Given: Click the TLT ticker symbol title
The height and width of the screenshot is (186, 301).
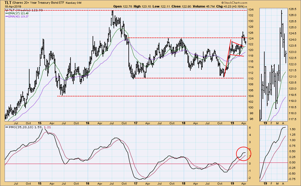Looking at the screenshot, I should click(x=8, y=3).
